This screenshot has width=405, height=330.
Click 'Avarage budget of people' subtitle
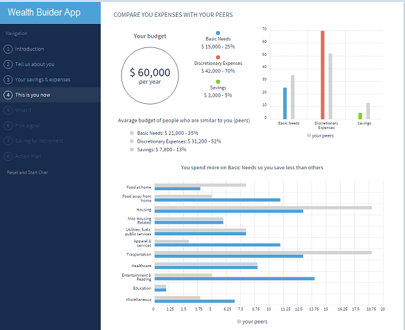184,121
